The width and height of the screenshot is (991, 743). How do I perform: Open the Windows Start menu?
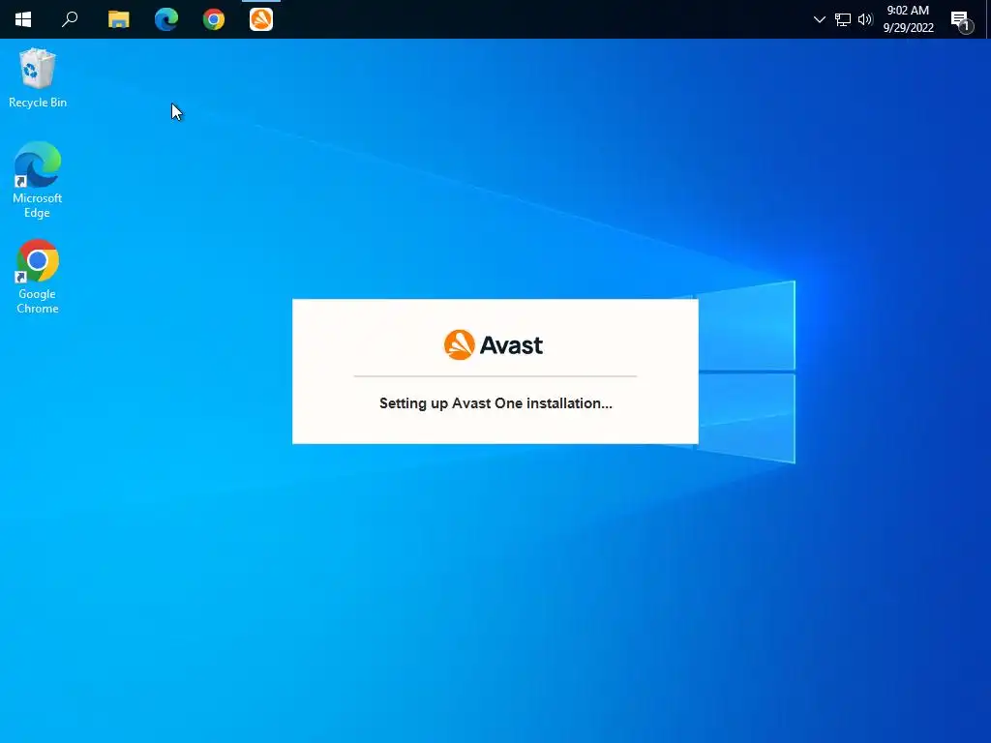tap(23, 19)
